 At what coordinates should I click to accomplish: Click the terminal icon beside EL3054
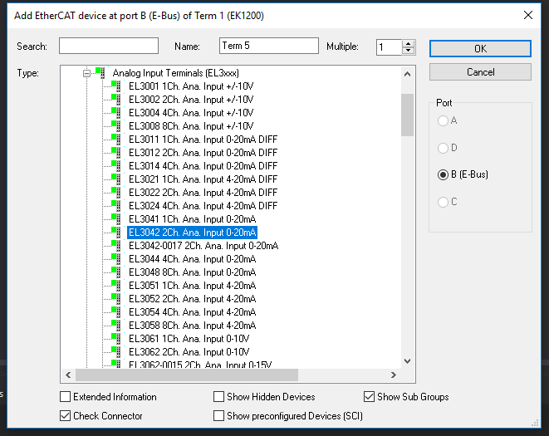[116, 312]
